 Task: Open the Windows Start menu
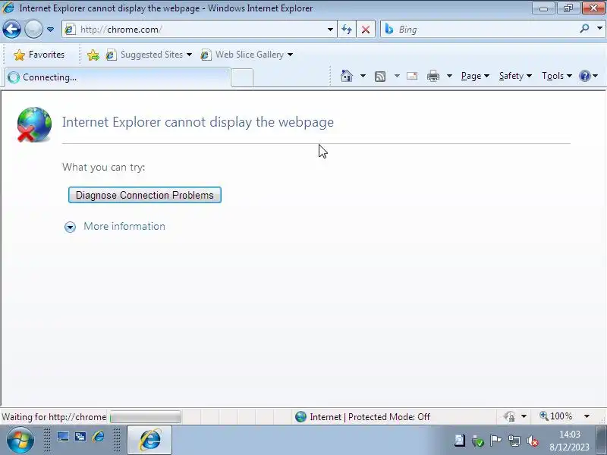pyautogui.click(x=20, y=441)
